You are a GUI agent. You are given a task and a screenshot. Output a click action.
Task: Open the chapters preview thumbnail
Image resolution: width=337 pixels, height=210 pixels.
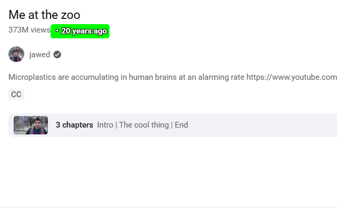pos(31,125)
